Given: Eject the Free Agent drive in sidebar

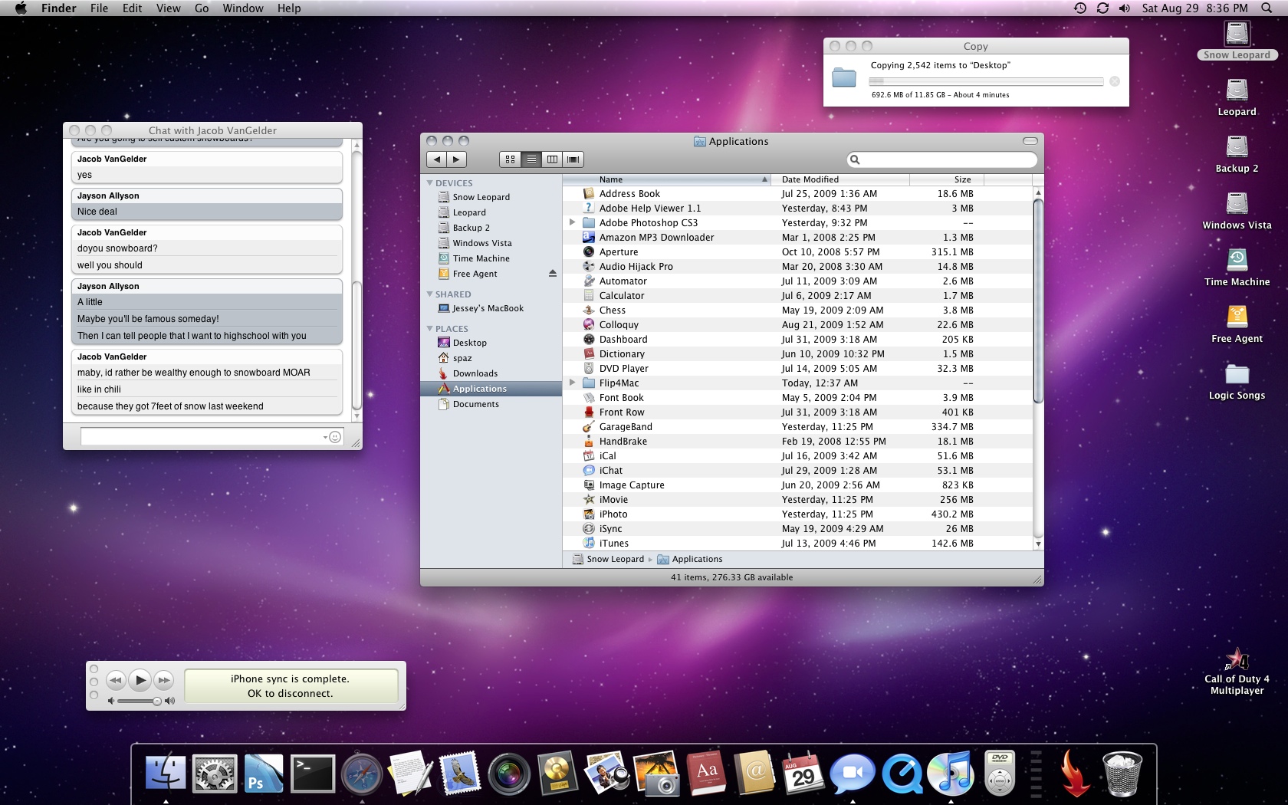Looking at the screenshot, I should 552,274.
